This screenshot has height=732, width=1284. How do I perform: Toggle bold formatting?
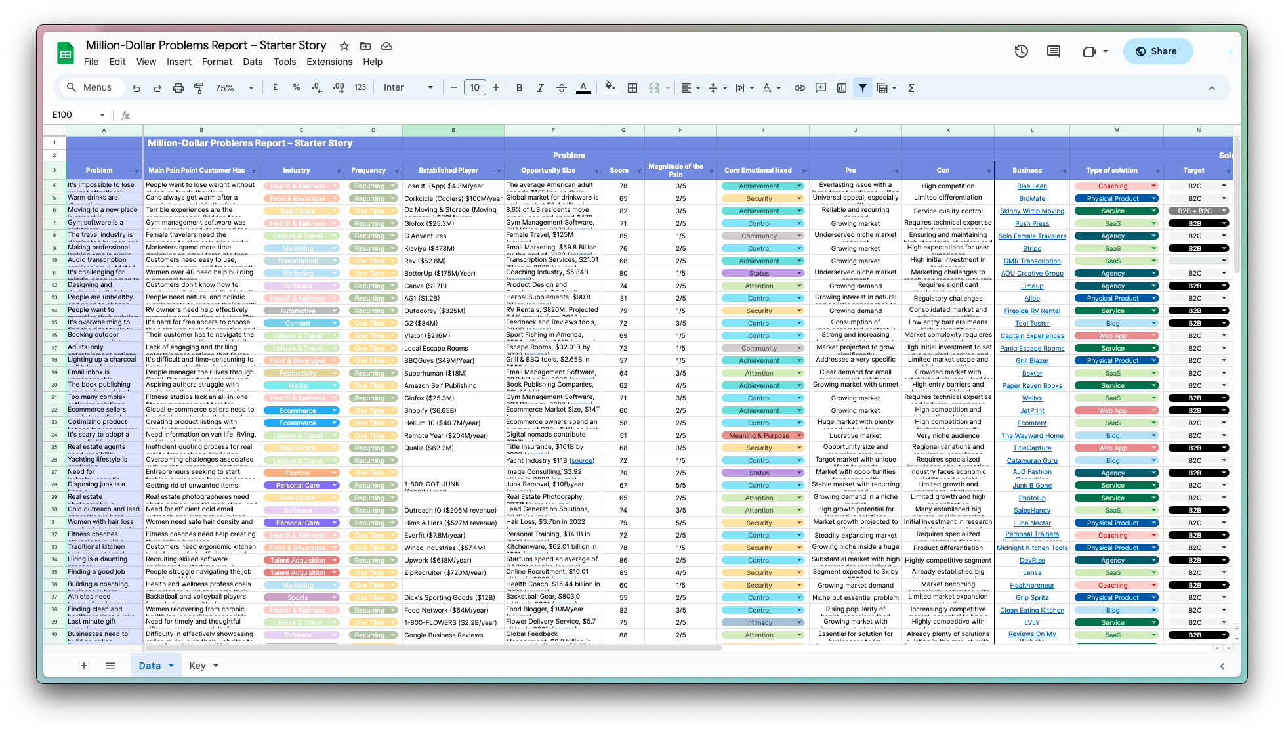click(520, 88)
